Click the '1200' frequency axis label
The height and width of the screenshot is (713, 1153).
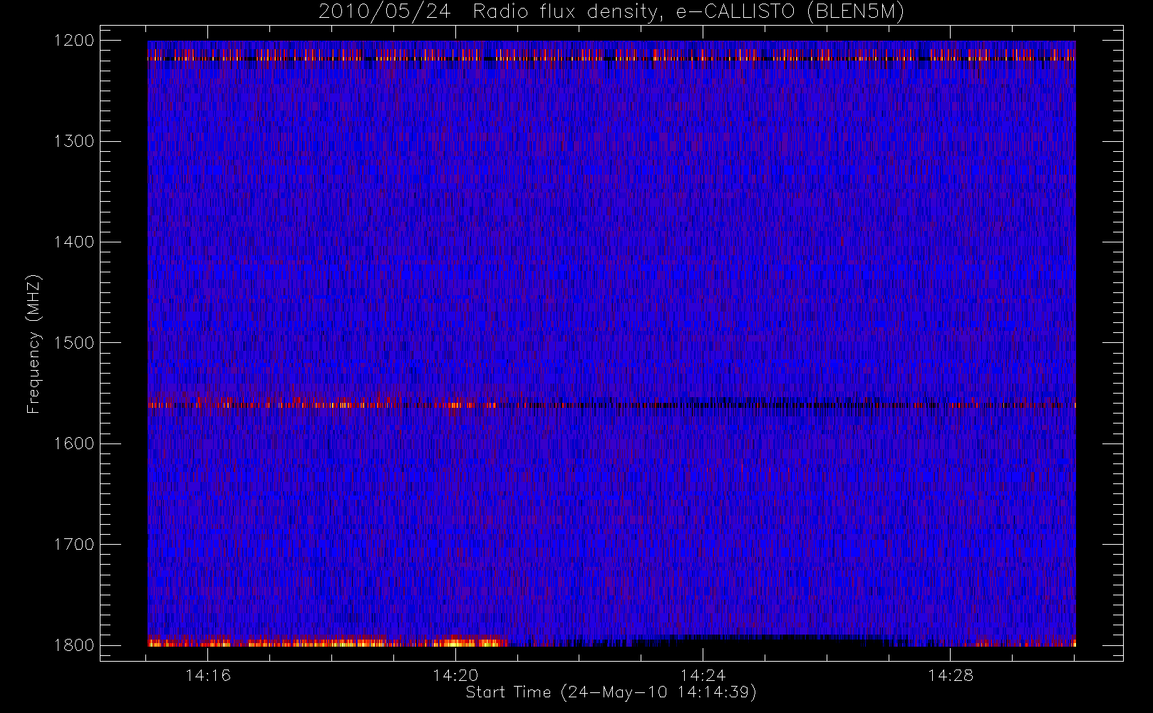[74, 41]
